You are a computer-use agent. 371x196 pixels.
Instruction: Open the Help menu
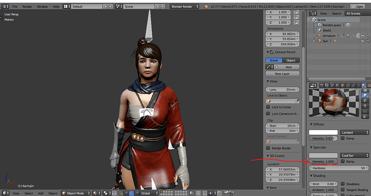56,6
